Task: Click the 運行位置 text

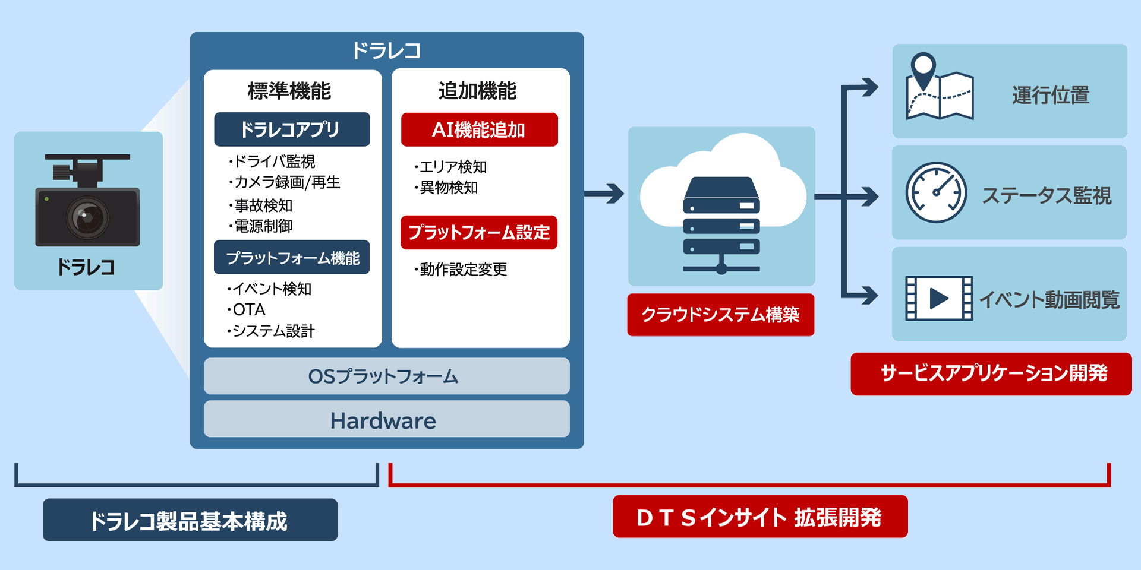Action: (x=1051, y=95)
